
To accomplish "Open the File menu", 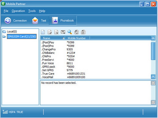I will click(6, 11).
